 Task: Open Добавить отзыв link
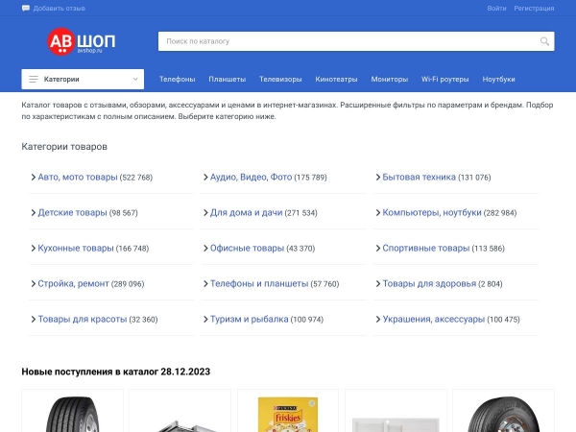(x=60, y=8)
